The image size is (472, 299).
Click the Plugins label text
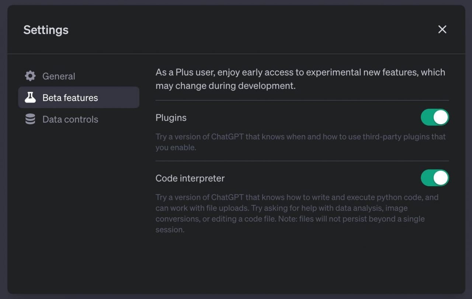(x=171, y=117)
